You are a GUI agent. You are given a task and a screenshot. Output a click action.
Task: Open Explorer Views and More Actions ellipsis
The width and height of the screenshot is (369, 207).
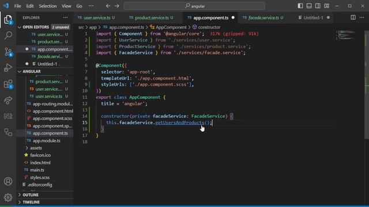(x=65, y=17)
